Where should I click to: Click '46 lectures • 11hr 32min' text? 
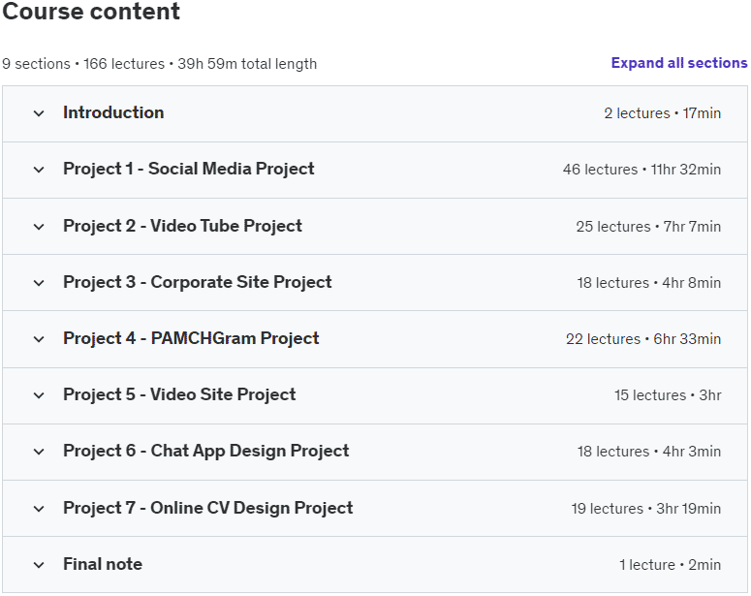click(641, 170)
